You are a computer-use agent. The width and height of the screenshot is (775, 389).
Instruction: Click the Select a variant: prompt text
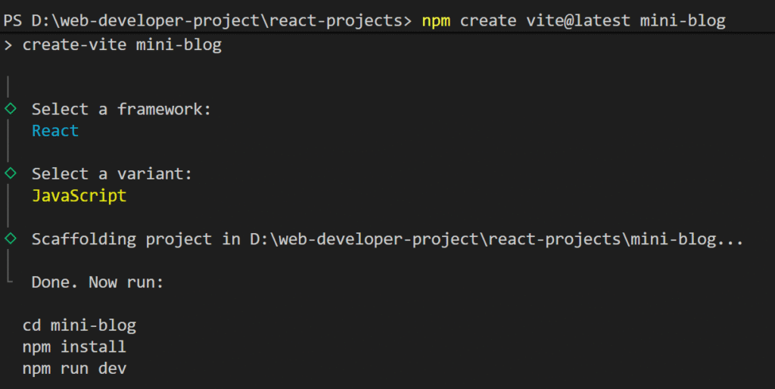(x=112, y=174)
